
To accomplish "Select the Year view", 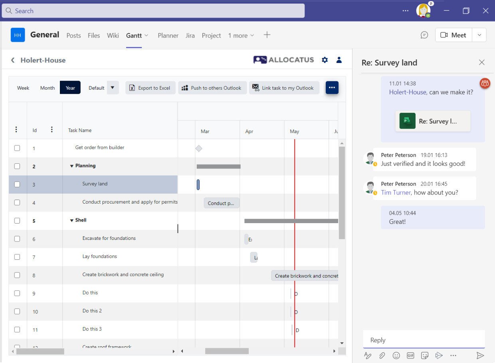I will tap(70, 88).
